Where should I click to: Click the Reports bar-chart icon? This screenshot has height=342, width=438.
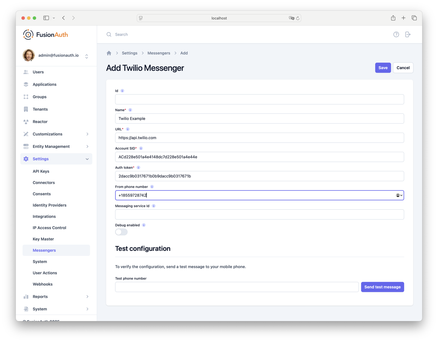tap(26, 297)
